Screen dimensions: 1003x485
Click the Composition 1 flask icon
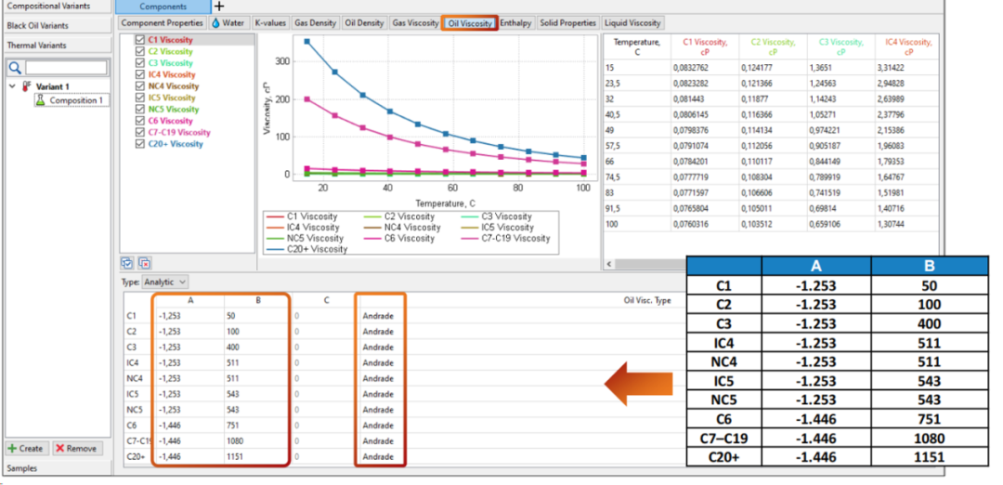tap(40, 100)
